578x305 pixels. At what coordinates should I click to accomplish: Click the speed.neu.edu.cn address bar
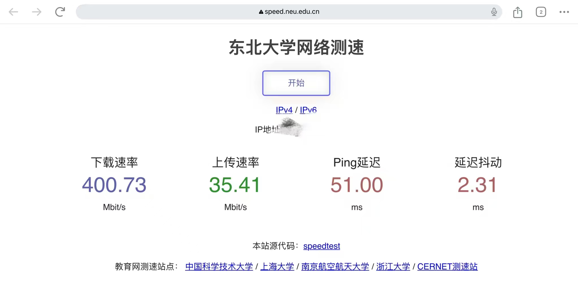(x=292, y=12)
